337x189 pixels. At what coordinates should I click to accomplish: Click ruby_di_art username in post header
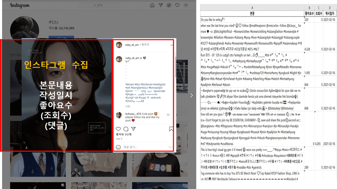point(132,45)
